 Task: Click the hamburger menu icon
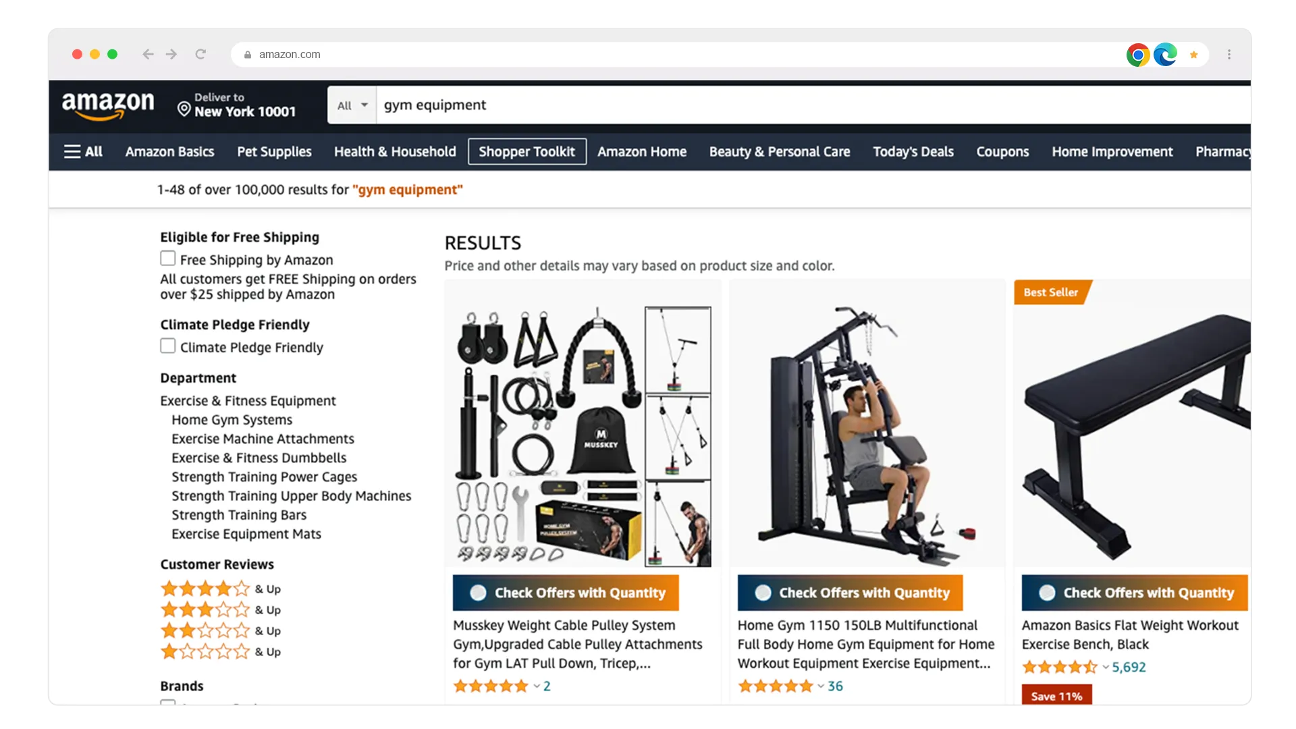pos(72,151)
